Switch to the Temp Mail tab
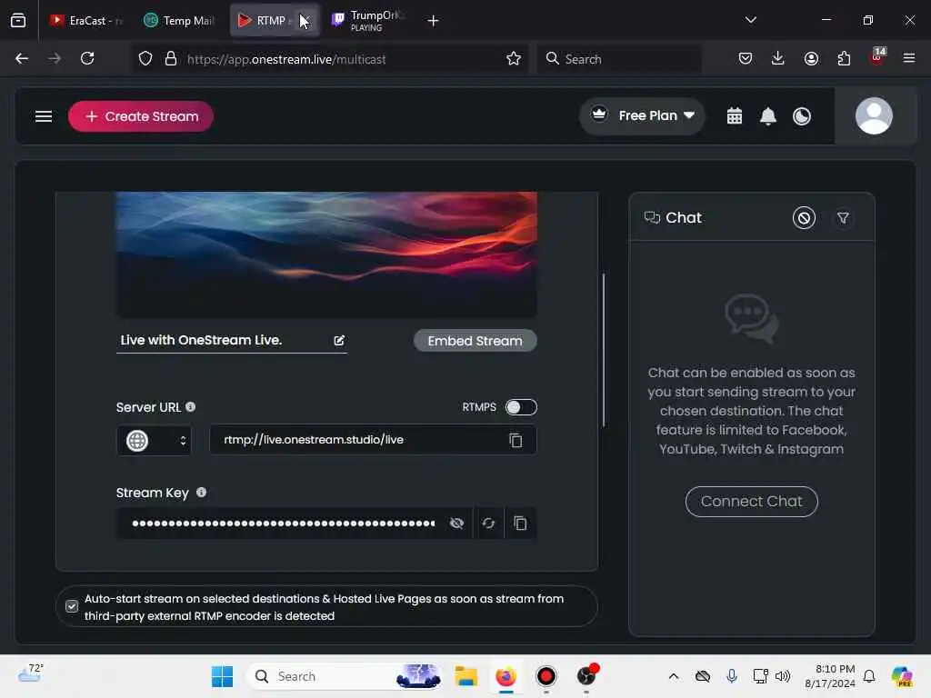Image resolution: width=931 pixels, height=698 pixels. point(179,20)
